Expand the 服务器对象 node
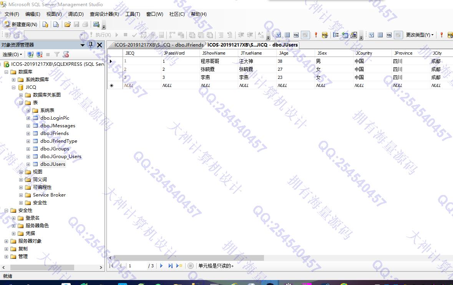The height and width of the screenshot is (285, 453). (x=7, y=241)
